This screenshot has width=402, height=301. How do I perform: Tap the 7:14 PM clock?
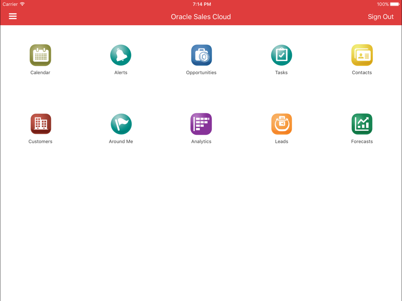[202, 4]
